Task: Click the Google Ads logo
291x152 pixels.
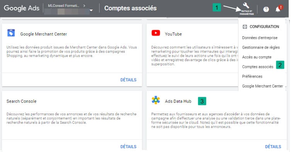Action: tap(22, 8)
